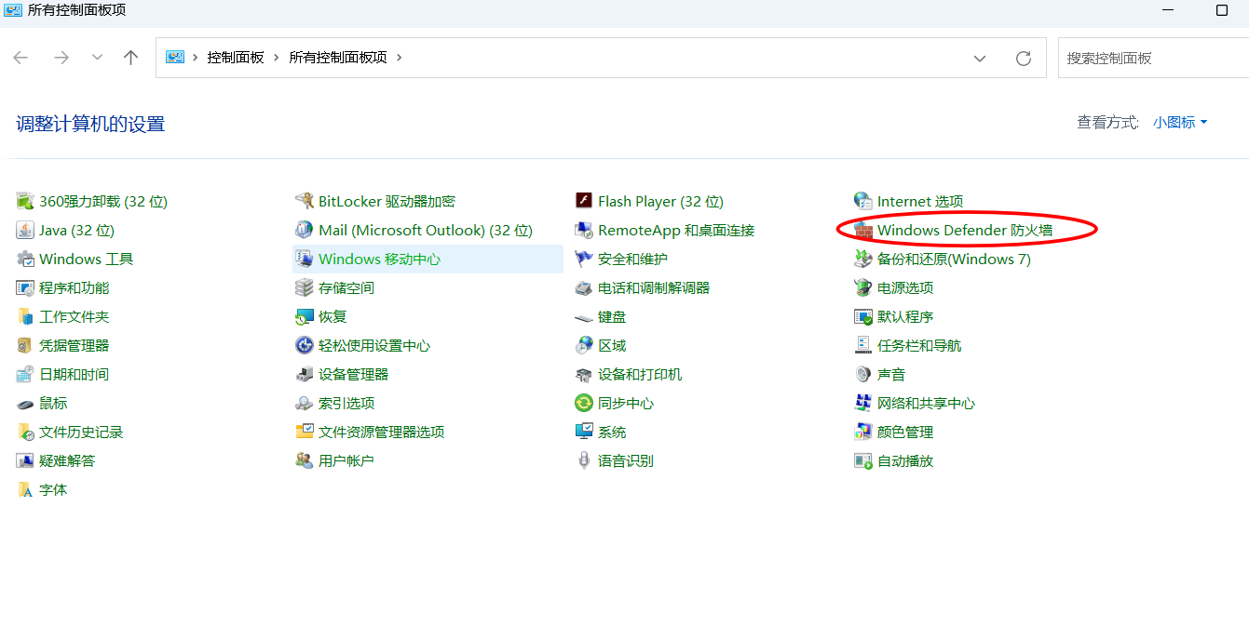1249x626 pixels.
Task: Click the 安全和维护 flag icon
Action: click(x=584, y=259)
